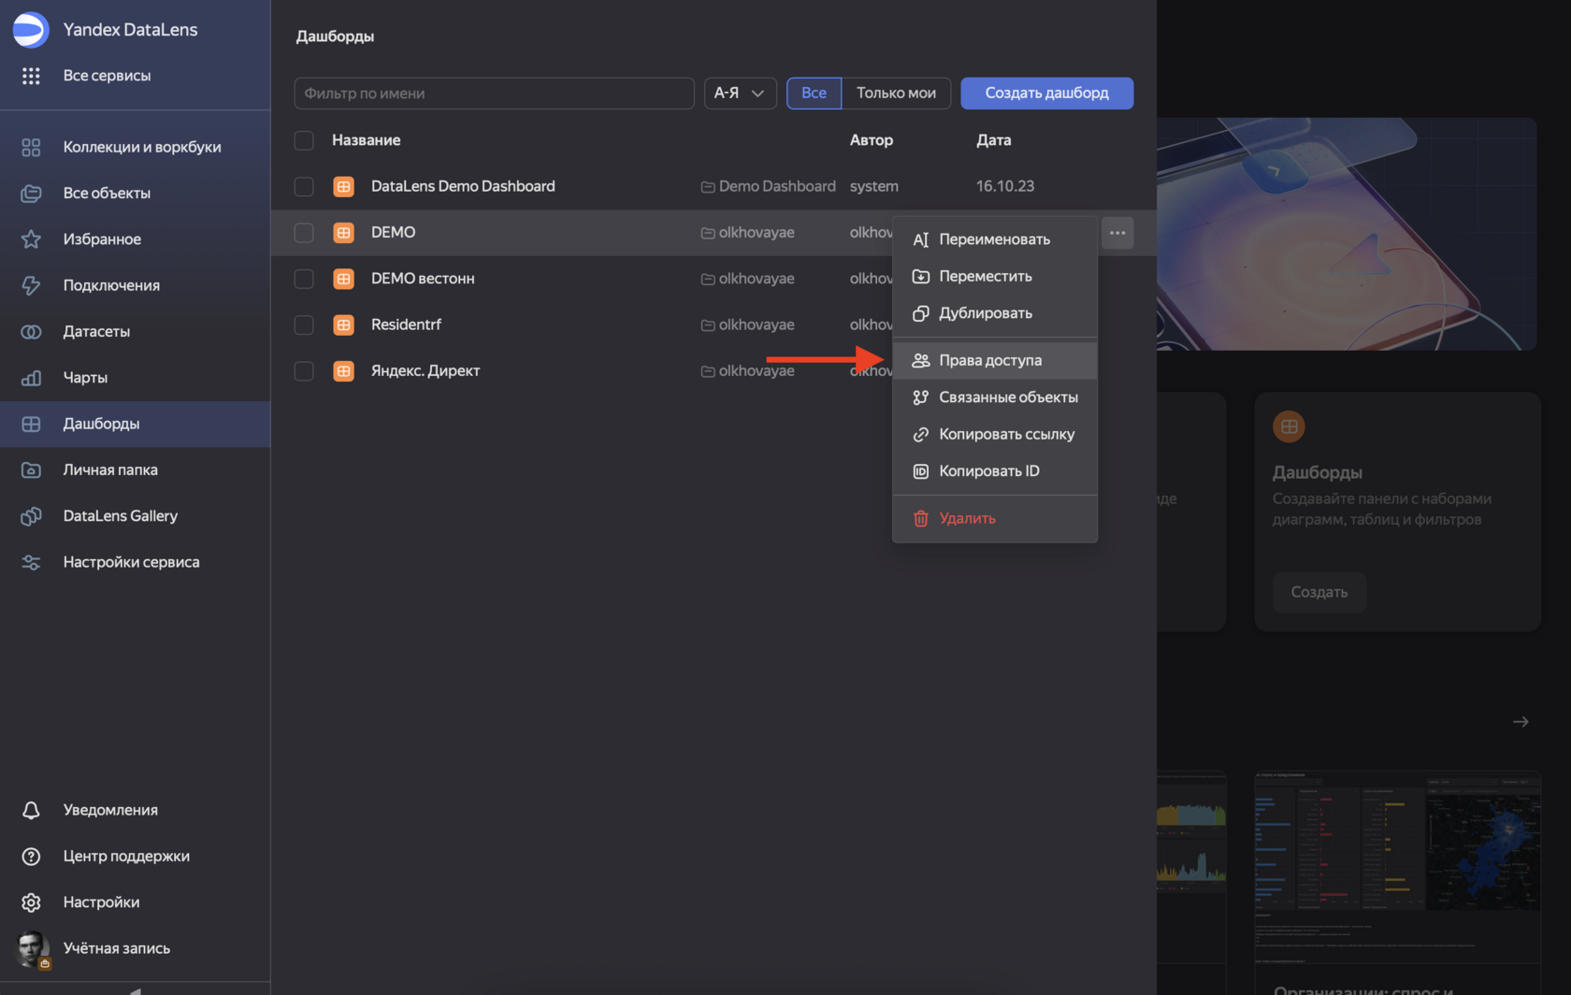Viewport: 1571px width, 995px height.
Task: Open the А-Я sort dropdown
Action: click(x=740, y=94)
